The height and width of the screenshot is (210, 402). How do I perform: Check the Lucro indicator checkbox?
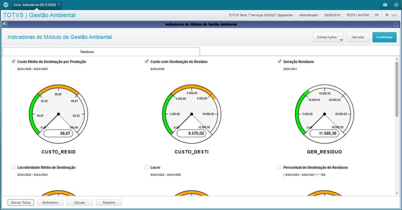146,168
